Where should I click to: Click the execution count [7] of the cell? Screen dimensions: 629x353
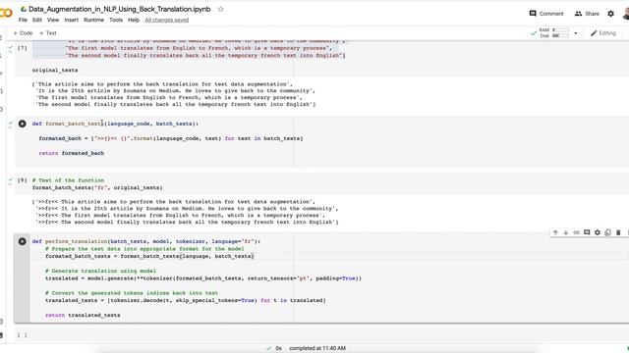[22, 48]
